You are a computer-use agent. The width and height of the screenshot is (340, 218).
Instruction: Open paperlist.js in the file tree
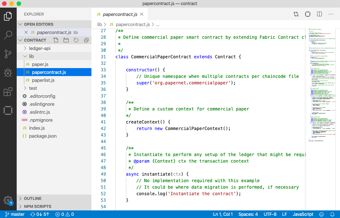tap(54, 80)
